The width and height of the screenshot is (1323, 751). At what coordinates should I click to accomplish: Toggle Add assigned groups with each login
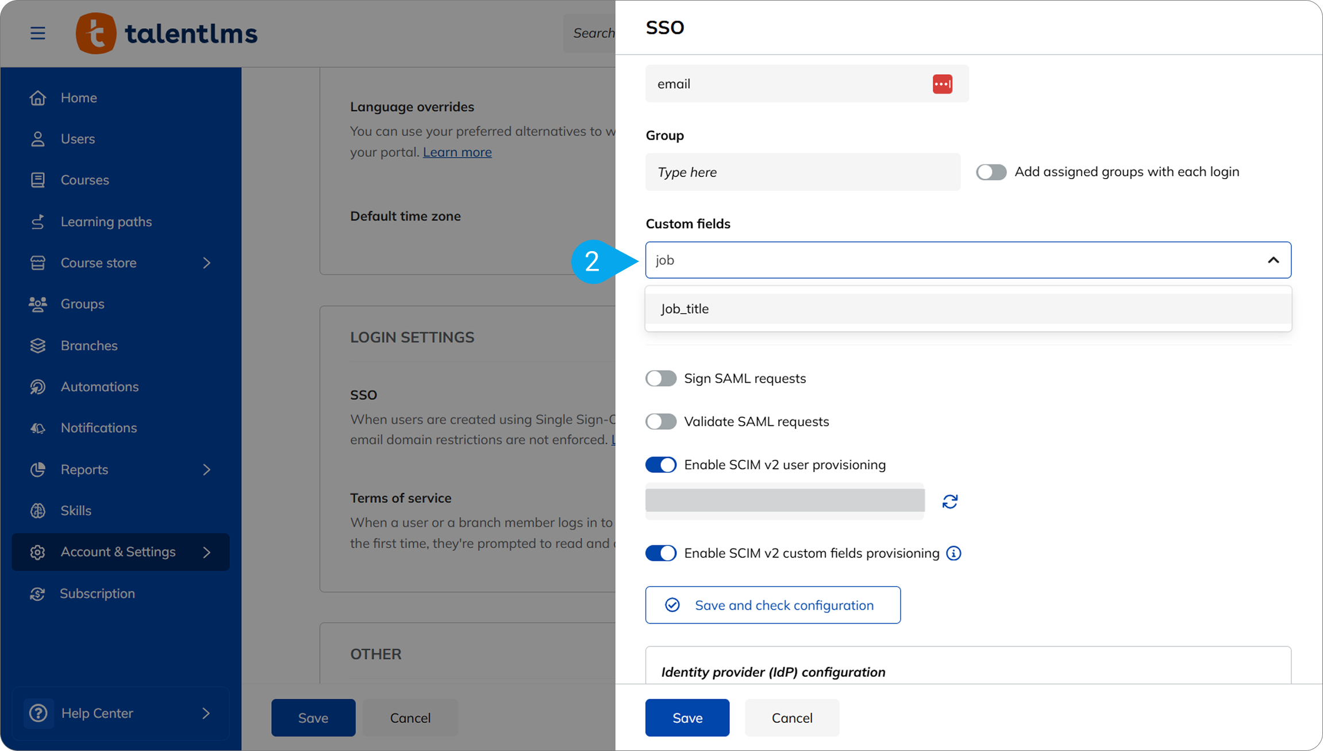coord(991,172)
